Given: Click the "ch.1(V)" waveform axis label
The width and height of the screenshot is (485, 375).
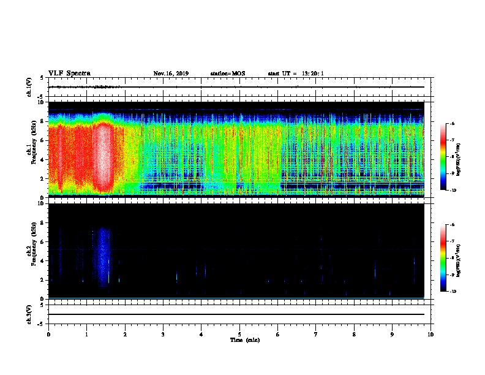Looking at the screenshot, I should pyautogui.click(x=29, y=87).
